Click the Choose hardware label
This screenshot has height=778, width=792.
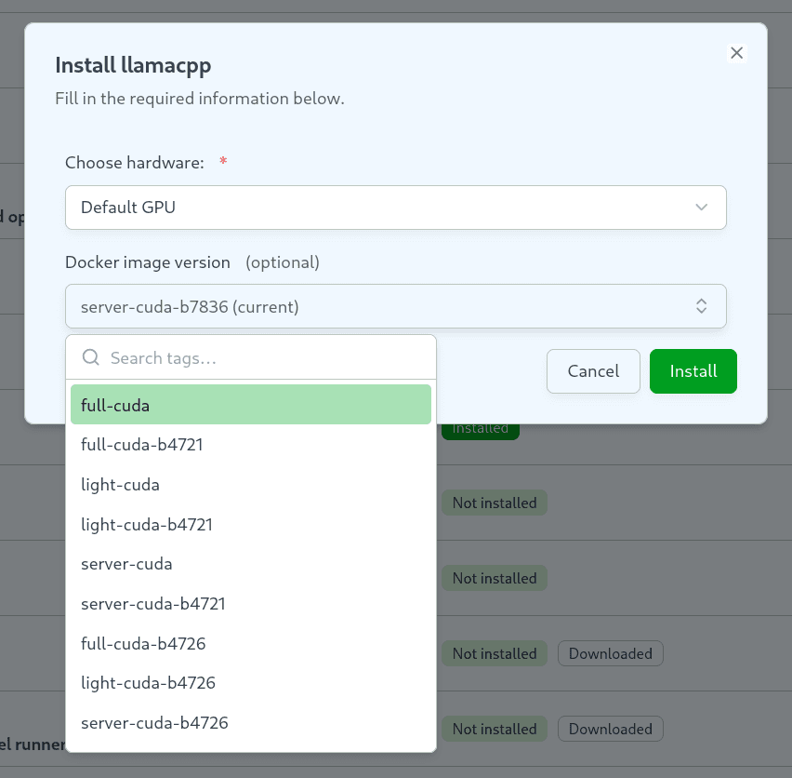(135, 163)
